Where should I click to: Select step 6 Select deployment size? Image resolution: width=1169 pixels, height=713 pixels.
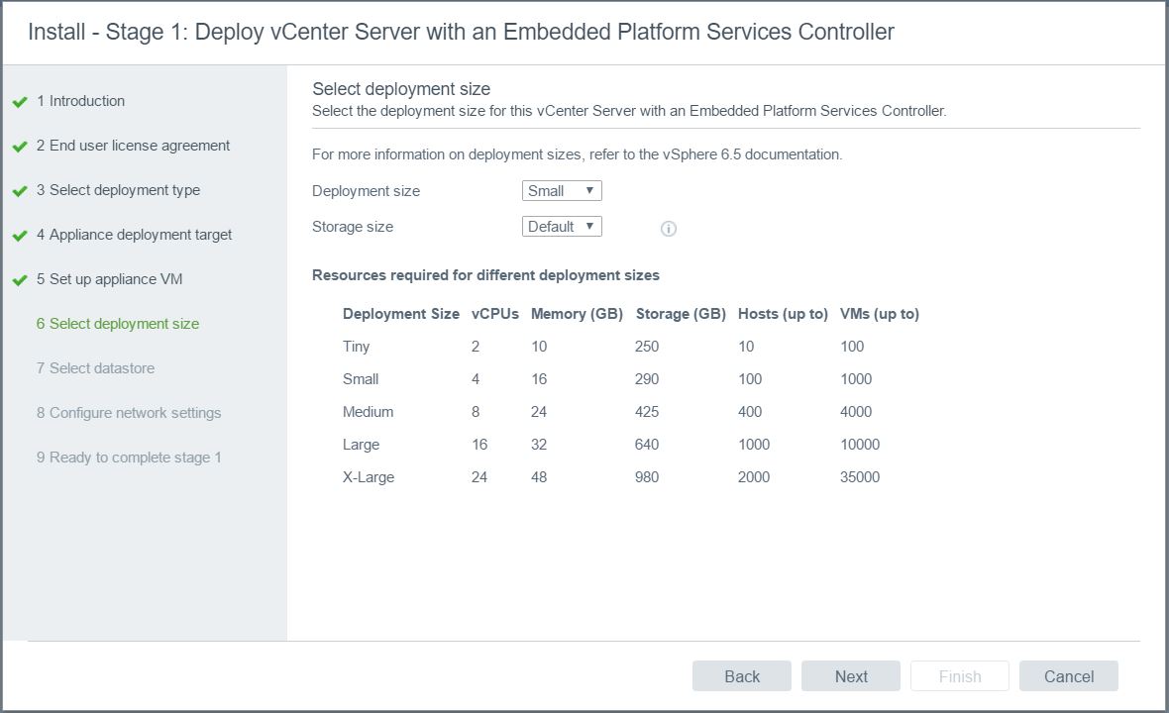pyautogui.click(x=118, y=324)
